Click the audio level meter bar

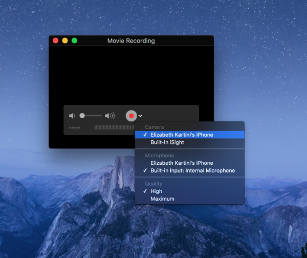tap(114, 127)
